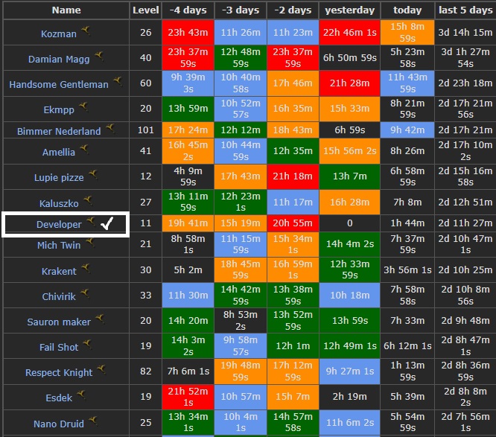496x437 pixels.
Task: Click the icon beside Damian Magg
Action: pyautogui.click(x=98, y=56)
